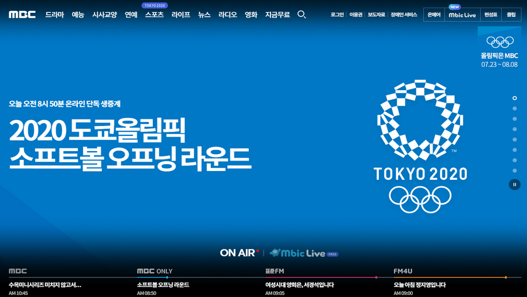Image resolution: width=527 pixels, height=297 pixels.
Task: Click the MBC logo in header
Action: (22, 15)
